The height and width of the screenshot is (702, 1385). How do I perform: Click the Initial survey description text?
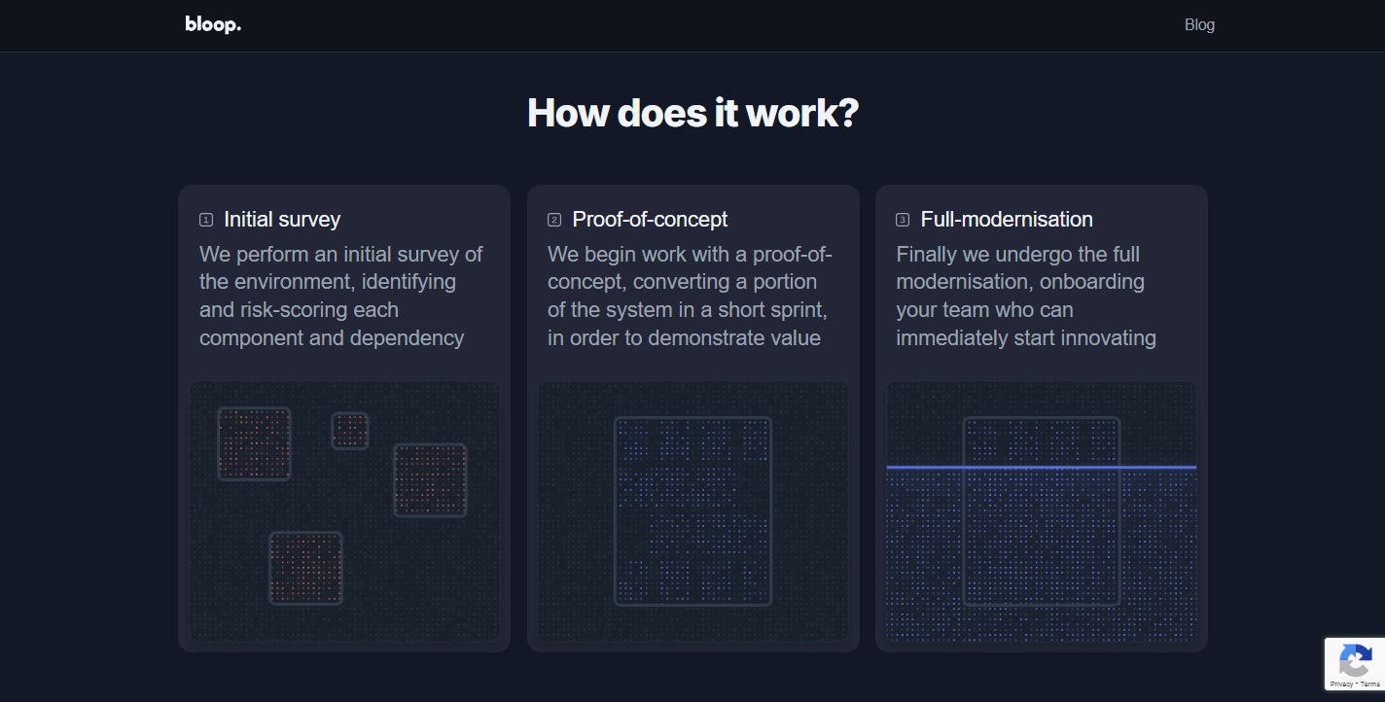[x=341, y=296]
